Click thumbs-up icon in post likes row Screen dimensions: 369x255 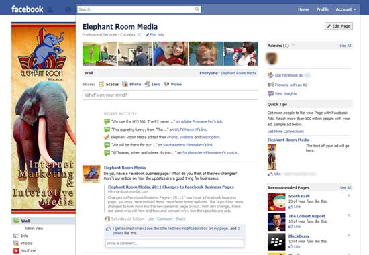pyautogui.click(x=108, y=229)
